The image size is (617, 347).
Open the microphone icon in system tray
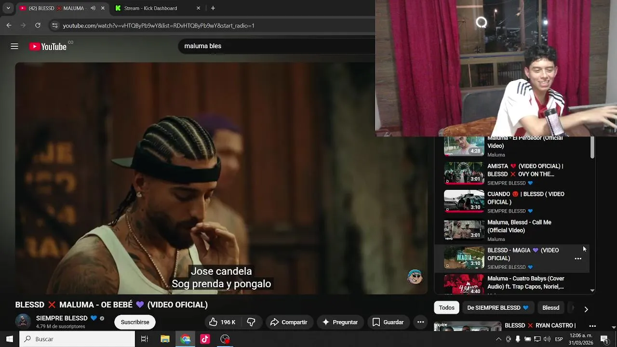pos(518,339)
